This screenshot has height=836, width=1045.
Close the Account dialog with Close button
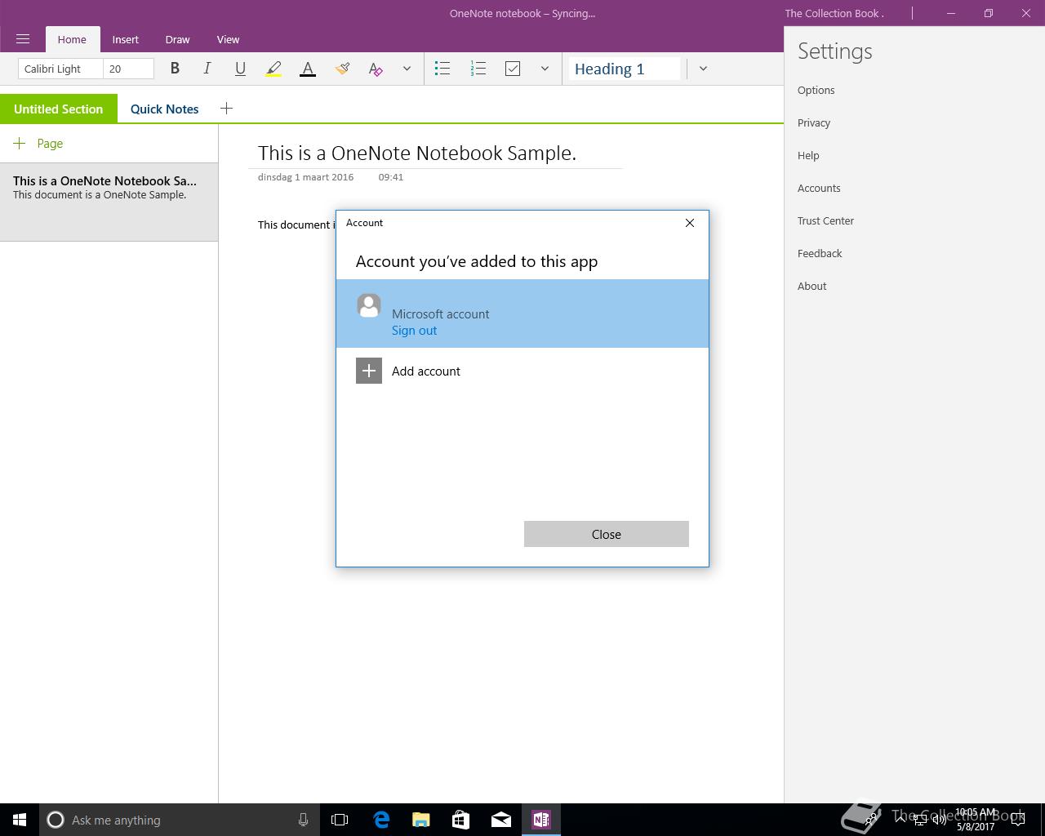pyautogui.click(x=607, y=534)
